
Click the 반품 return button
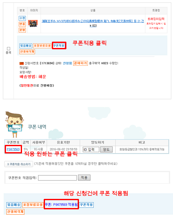click(22, 24)
